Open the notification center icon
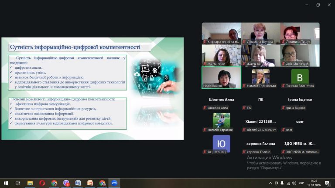The width and height of the screenshot is (335, 188). (328, 183)
